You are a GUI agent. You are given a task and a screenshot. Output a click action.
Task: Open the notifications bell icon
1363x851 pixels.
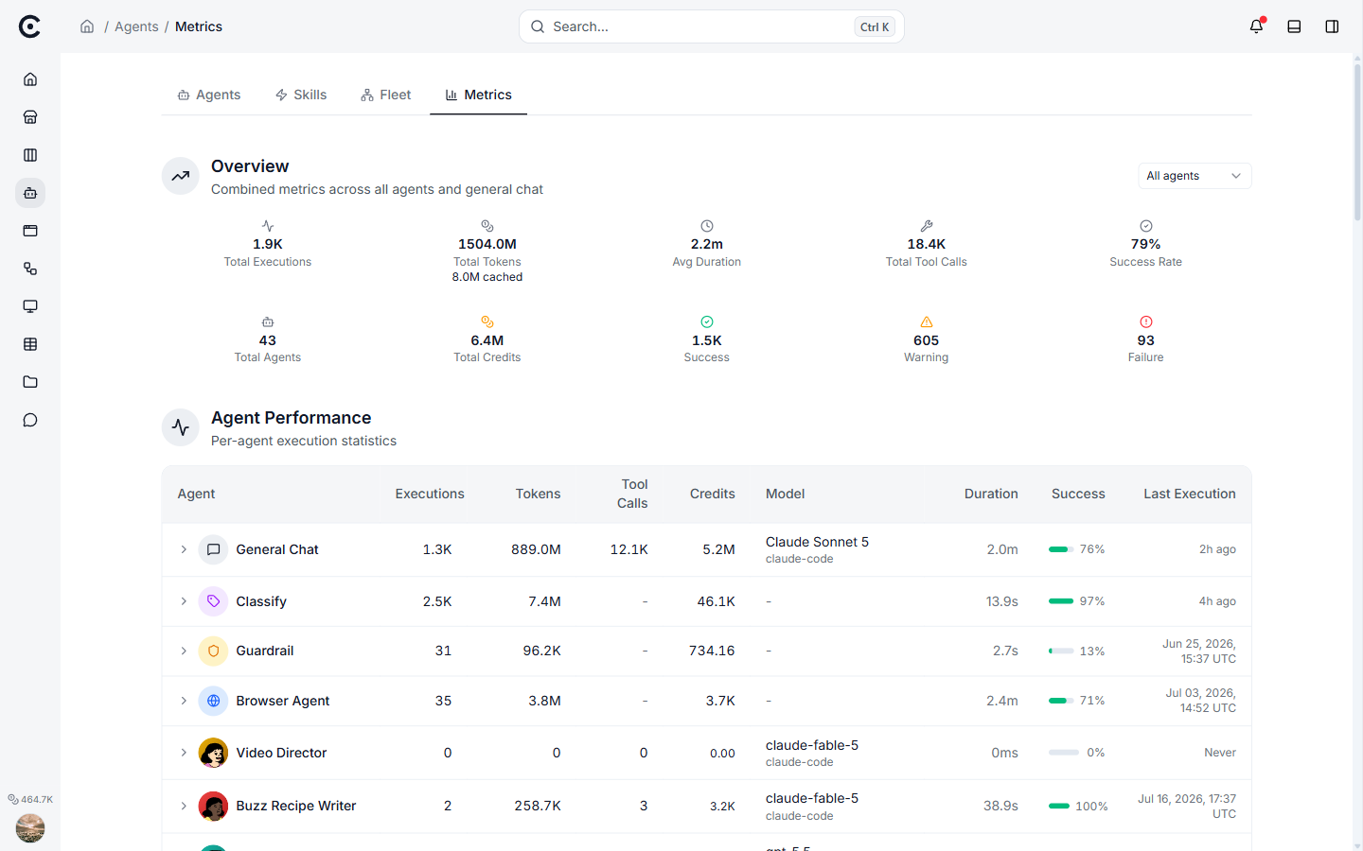[x=1256, y=26]
